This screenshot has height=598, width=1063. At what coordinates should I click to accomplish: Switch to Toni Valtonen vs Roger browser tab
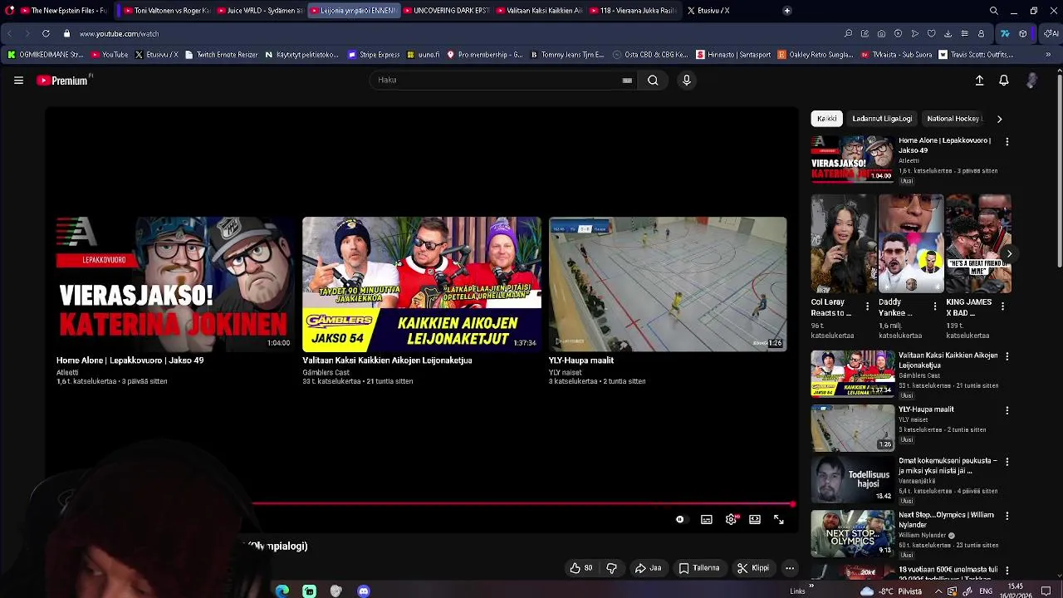click(168, 11)
